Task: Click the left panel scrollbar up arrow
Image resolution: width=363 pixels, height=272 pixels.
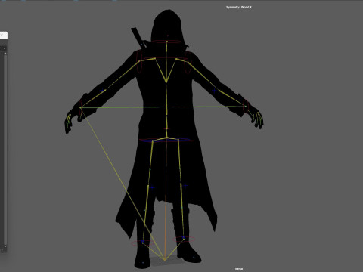Action: 5,53
